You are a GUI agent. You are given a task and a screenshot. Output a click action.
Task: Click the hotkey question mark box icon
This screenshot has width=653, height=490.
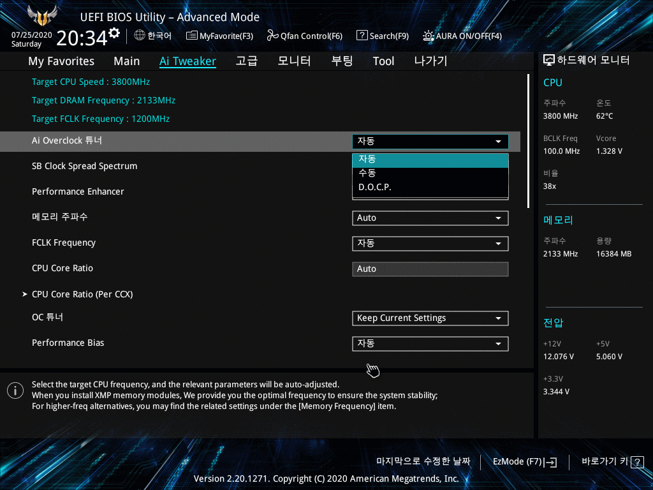pyautogui.click(x=637, y=462)
